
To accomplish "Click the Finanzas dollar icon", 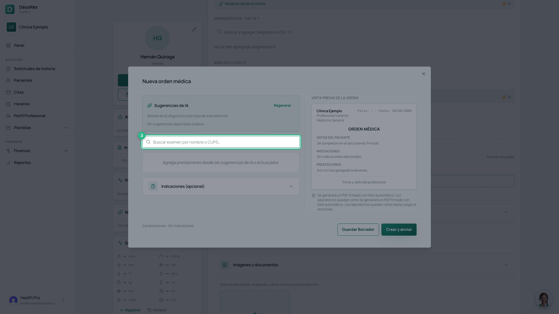I will pyautogui.click(x=8, y=151).
